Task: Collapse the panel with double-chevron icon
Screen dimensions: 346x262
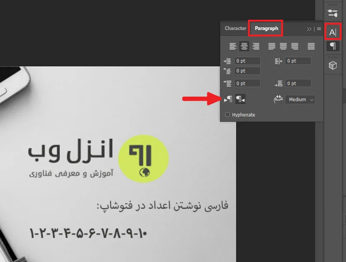Action: tap(309, 29)
